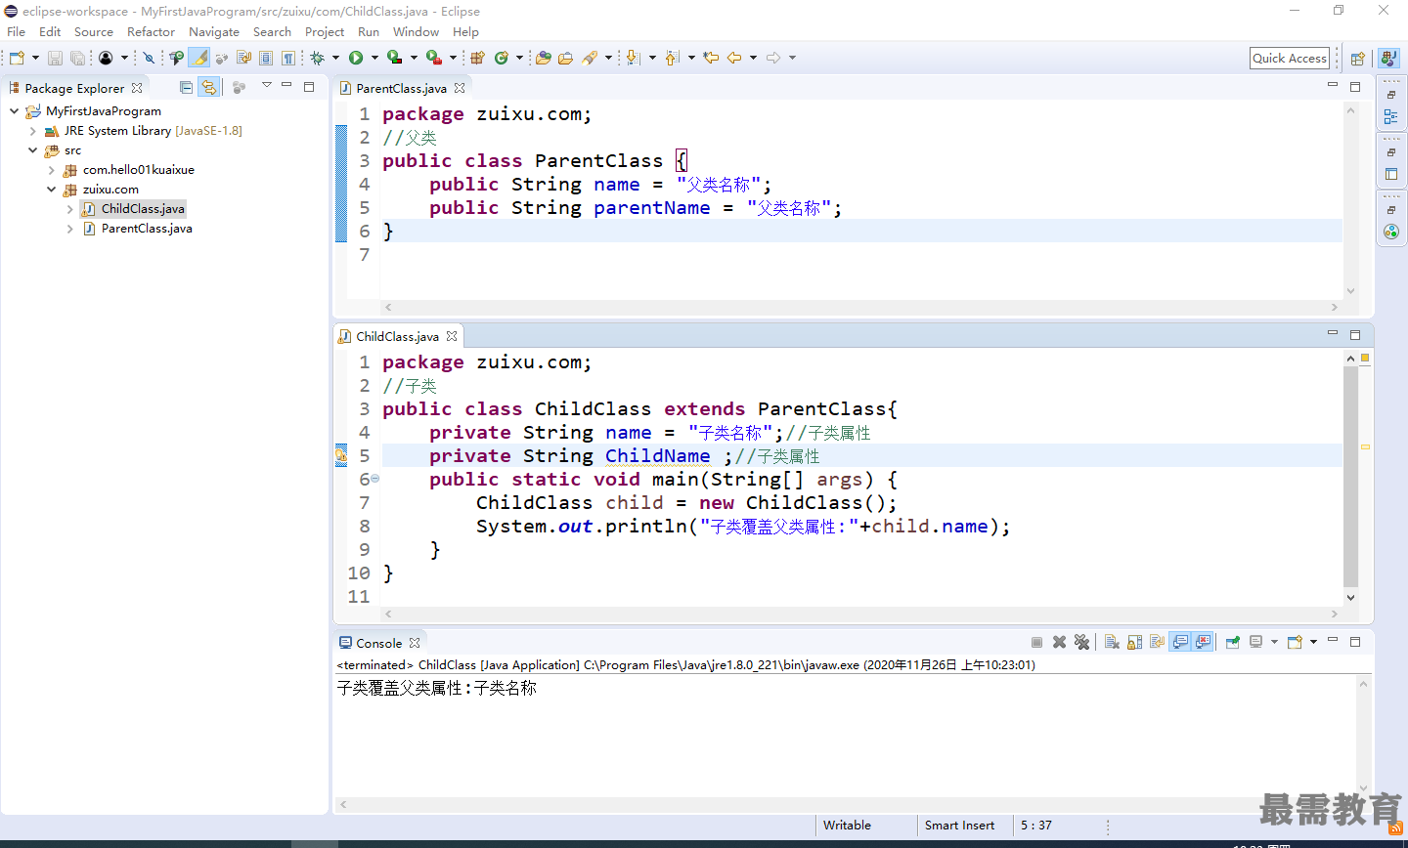
Task: Open the Java perspective icon
Action: [1388, 59]
